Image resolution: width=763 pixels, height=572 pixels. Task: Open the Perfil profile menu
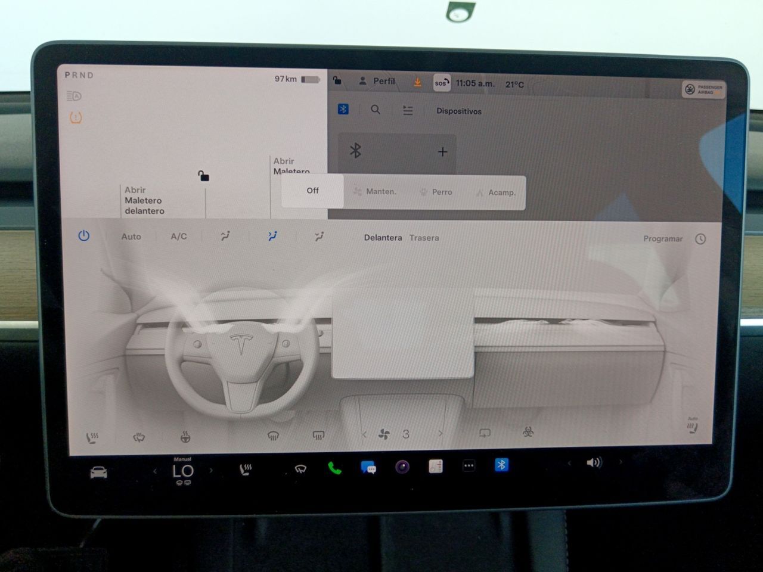377,81
